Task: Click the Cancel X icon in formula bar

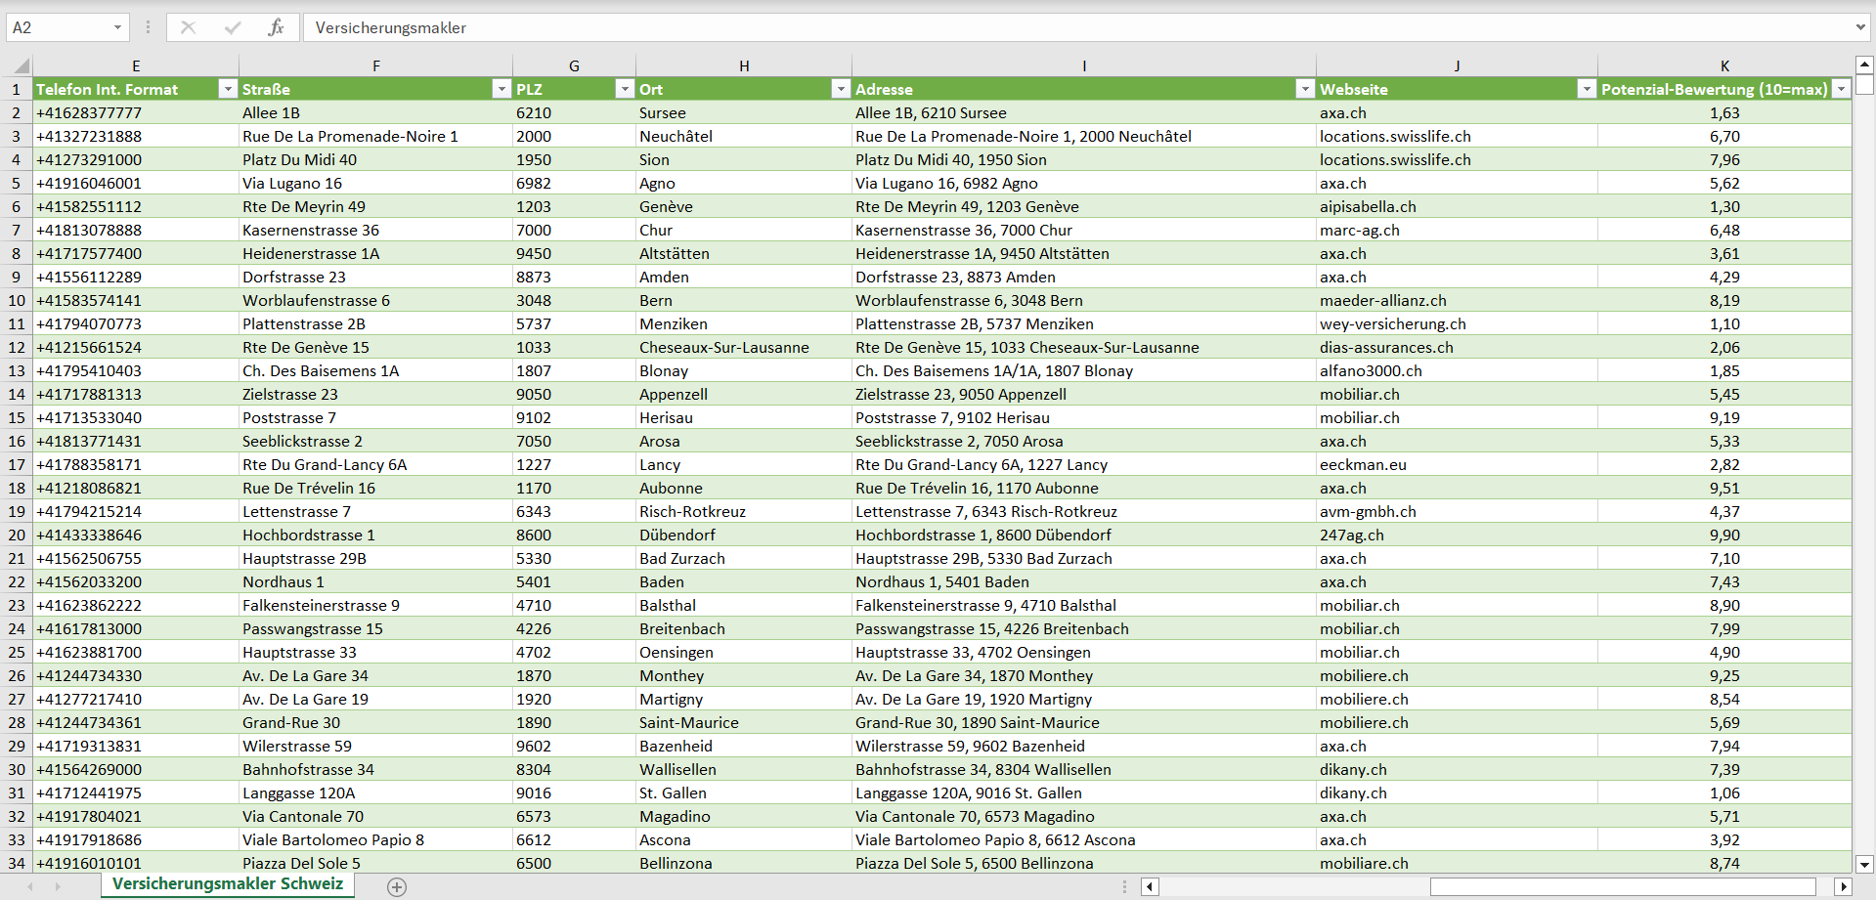Action: pyautogui.click(x=188, y=27)
